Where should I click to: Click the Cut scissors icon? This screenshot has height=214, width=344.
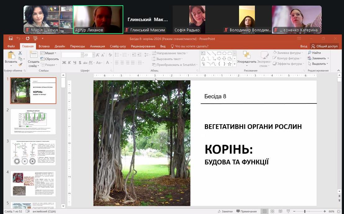point(21,53)
